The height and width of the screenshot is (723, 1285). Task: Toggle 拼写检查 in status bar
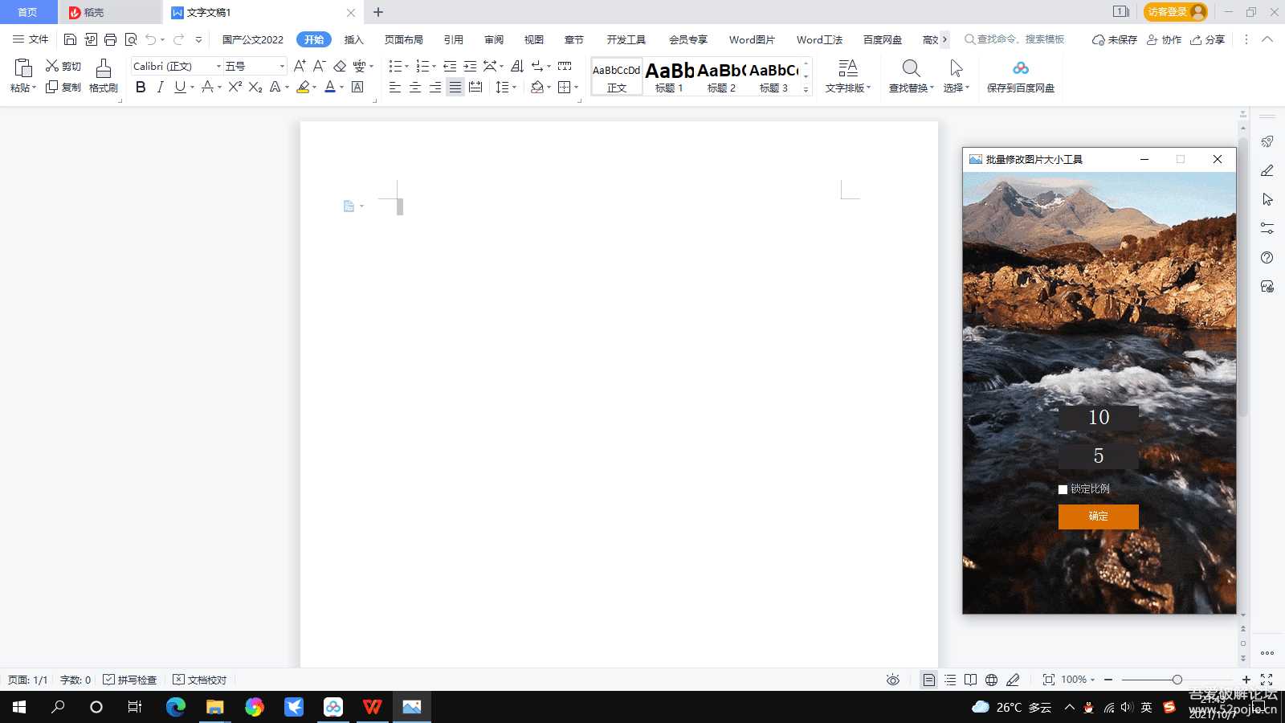(x=130, y=680)
